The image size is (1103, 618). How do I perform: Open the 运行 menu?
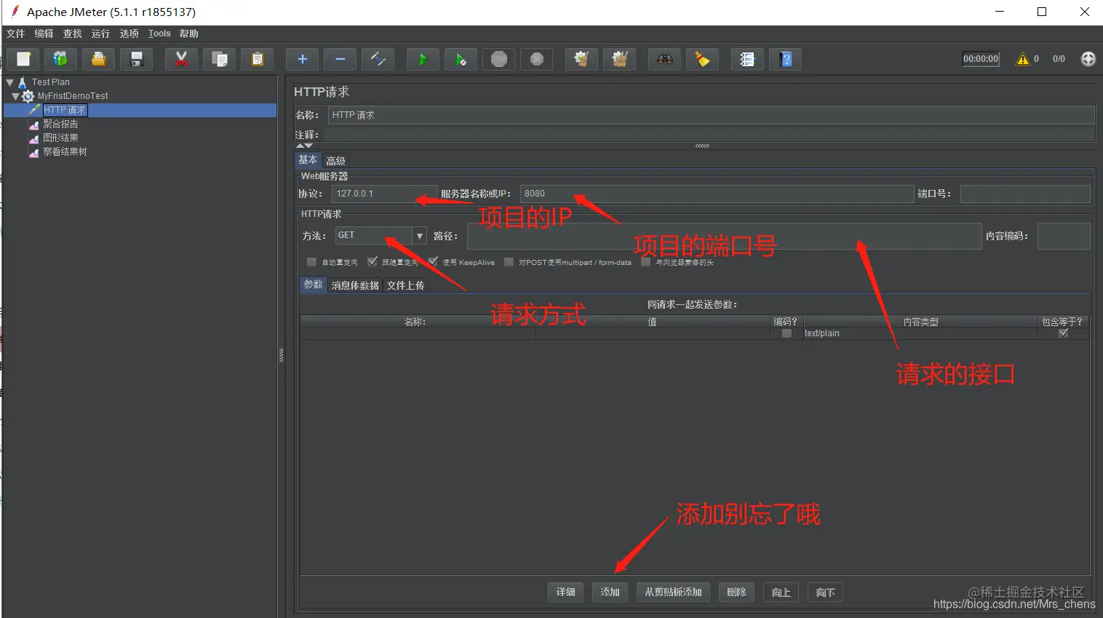100,33
